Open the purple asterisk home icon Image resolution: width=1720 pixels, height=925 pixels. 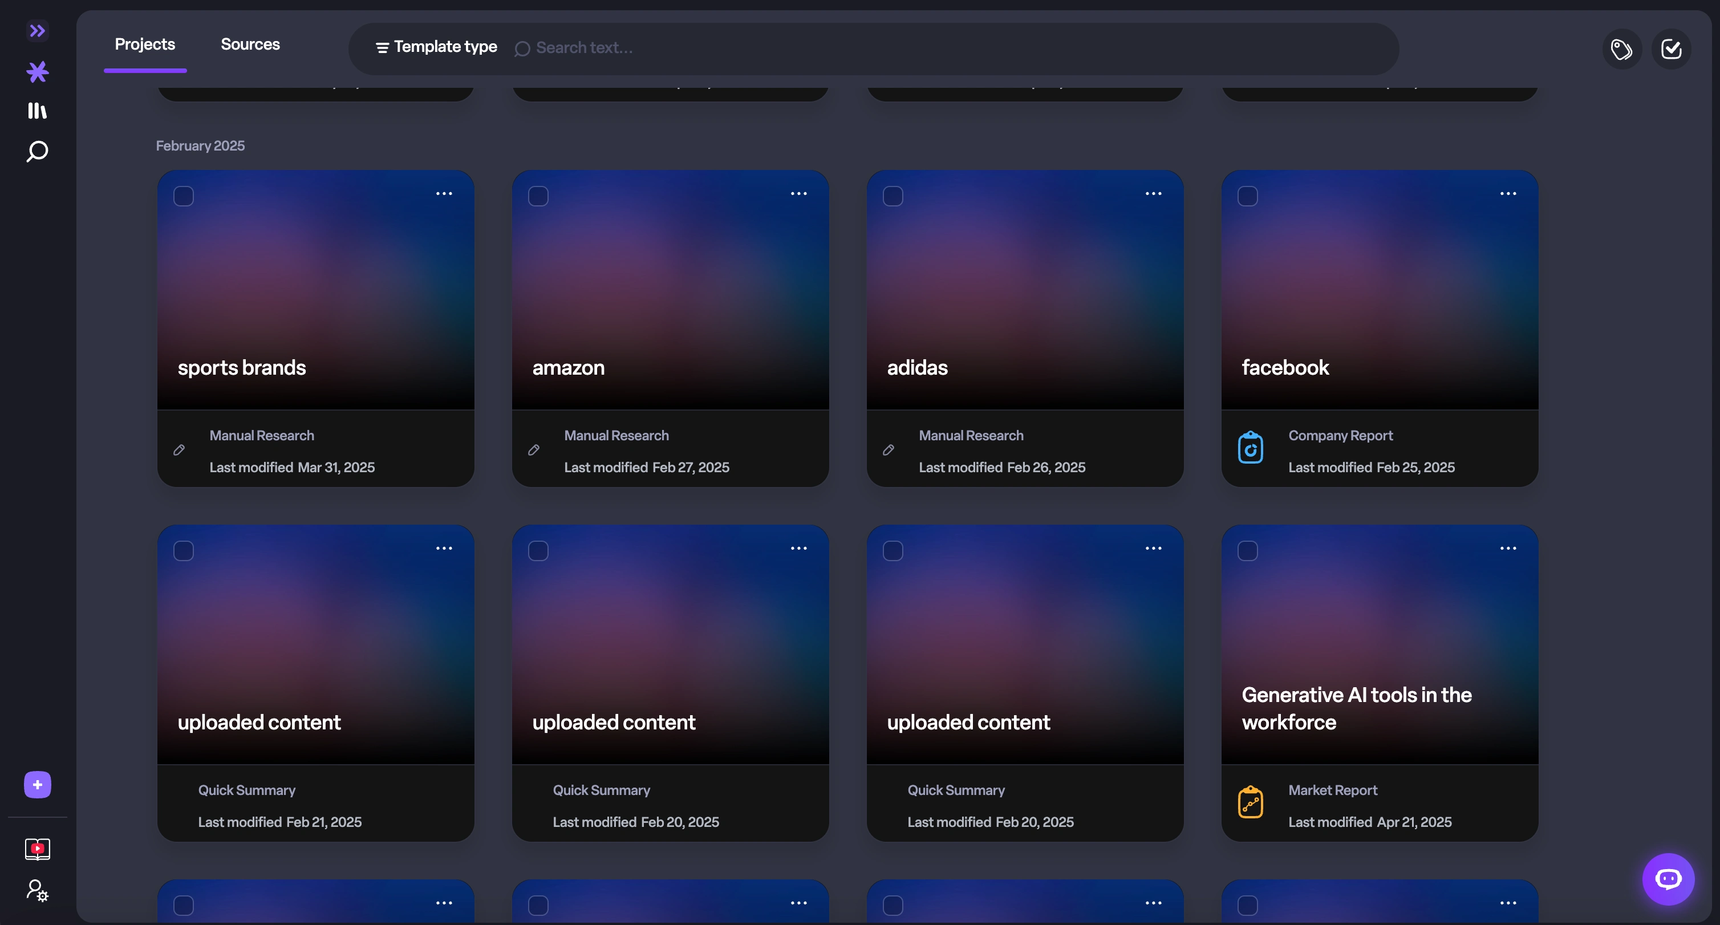(38, 71)
